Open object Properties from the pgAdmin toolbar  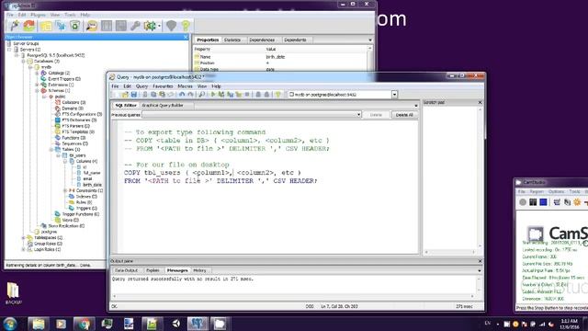pos(46,26)
